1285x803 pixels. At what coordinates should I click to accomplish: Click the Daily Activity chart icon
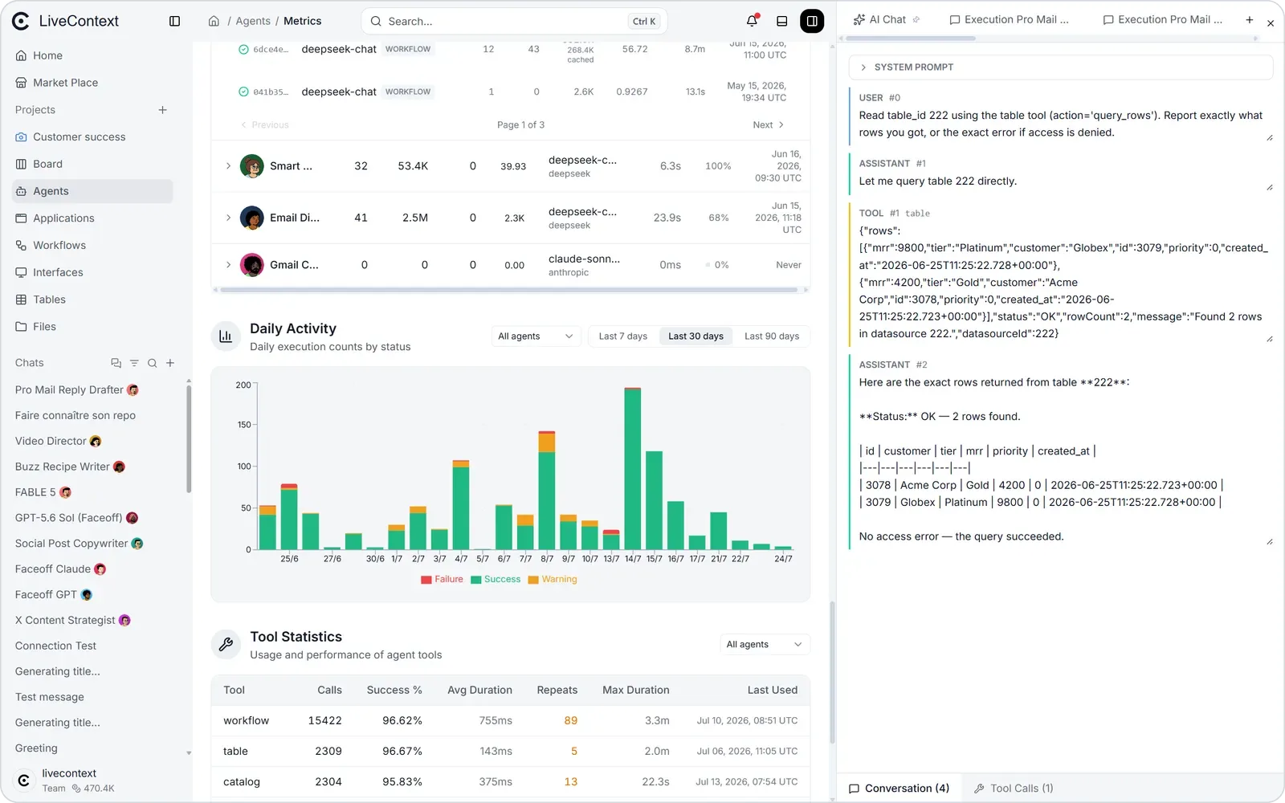pos(226,336)
